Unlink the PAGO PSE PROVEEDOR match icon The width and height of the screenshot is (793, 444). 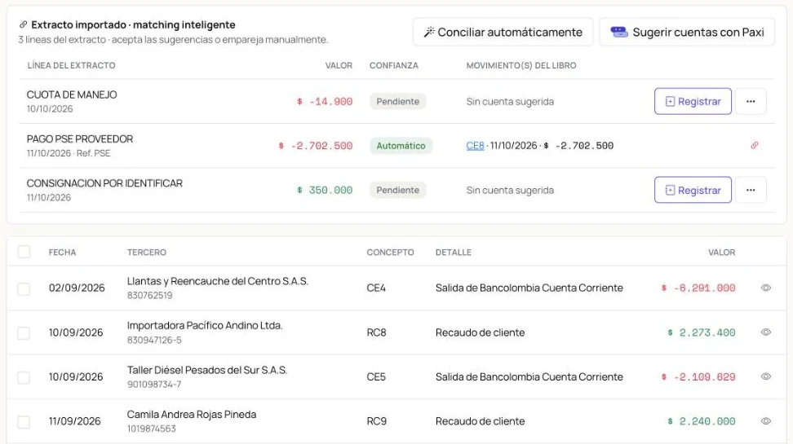coord(754,146)
